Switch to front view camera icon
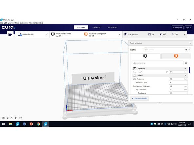 point(8,118)
